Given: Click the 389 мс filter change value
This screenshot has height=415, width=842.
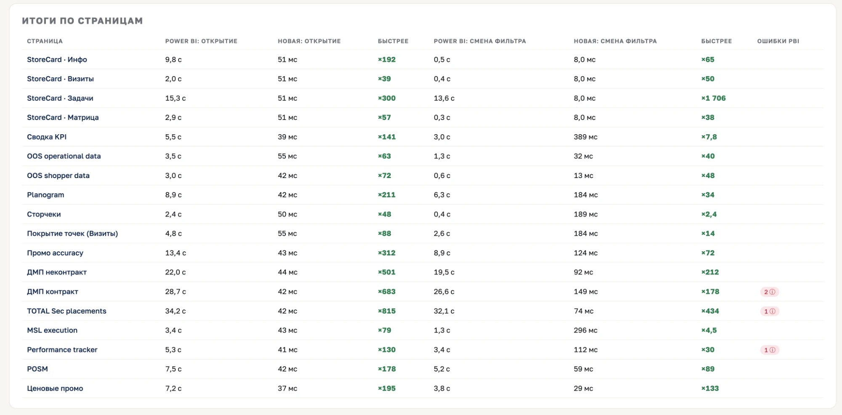Looking at the screenshot, I should click(x=586, y=137).
